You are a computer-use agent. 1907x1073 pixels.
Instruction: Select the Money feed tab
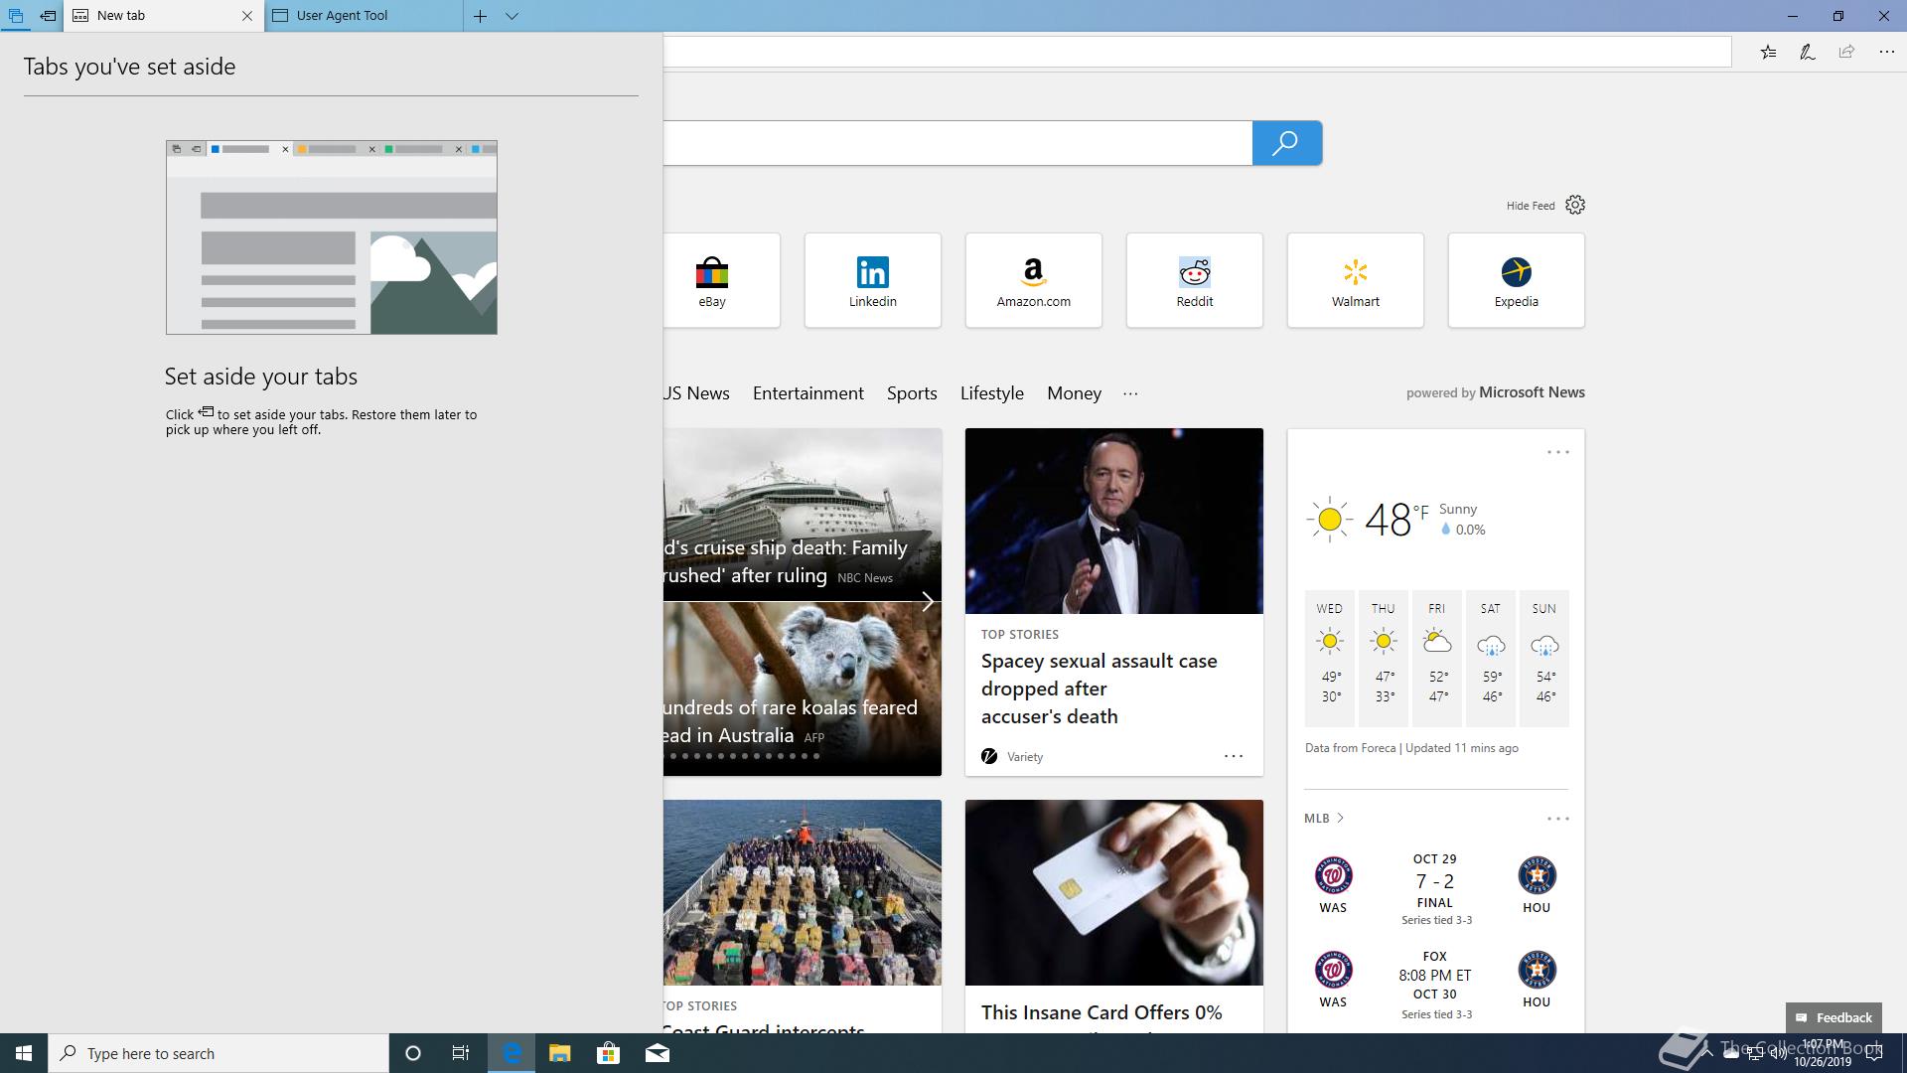(x=1074, y=393)
